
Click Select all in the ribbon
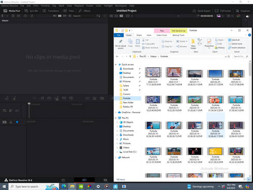coord(234,40)
